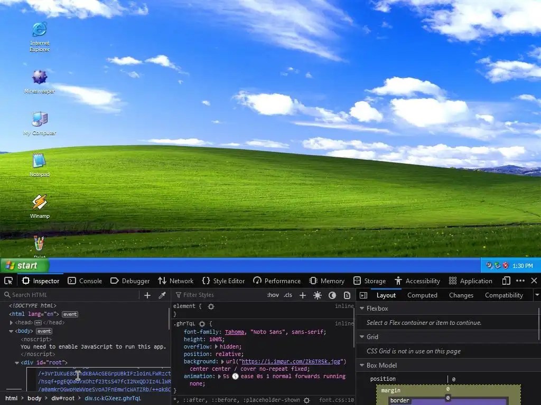Collapse the Box Model section
Screen dimensions: 541x405
click(x=362, y=365)
